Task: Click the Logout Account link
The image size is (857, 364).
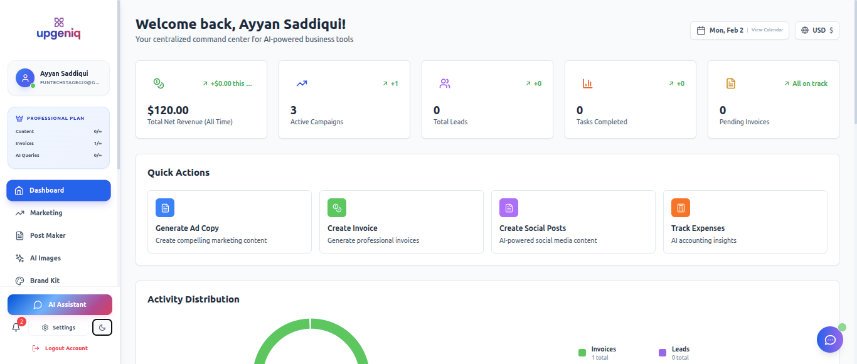Action: point(59,348)
